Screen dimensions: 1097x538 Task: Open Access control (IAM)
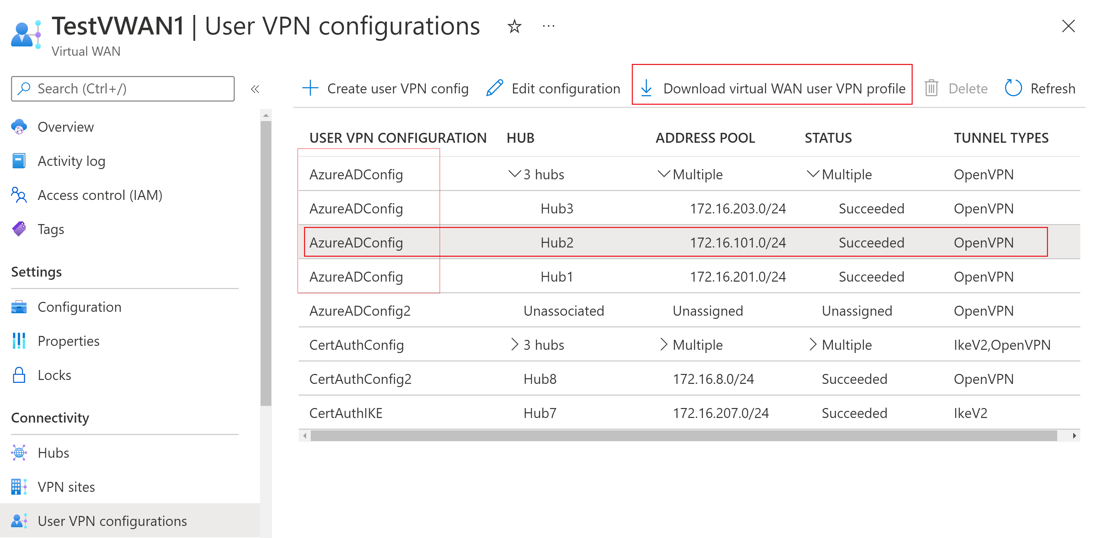(x=100, y=195)
